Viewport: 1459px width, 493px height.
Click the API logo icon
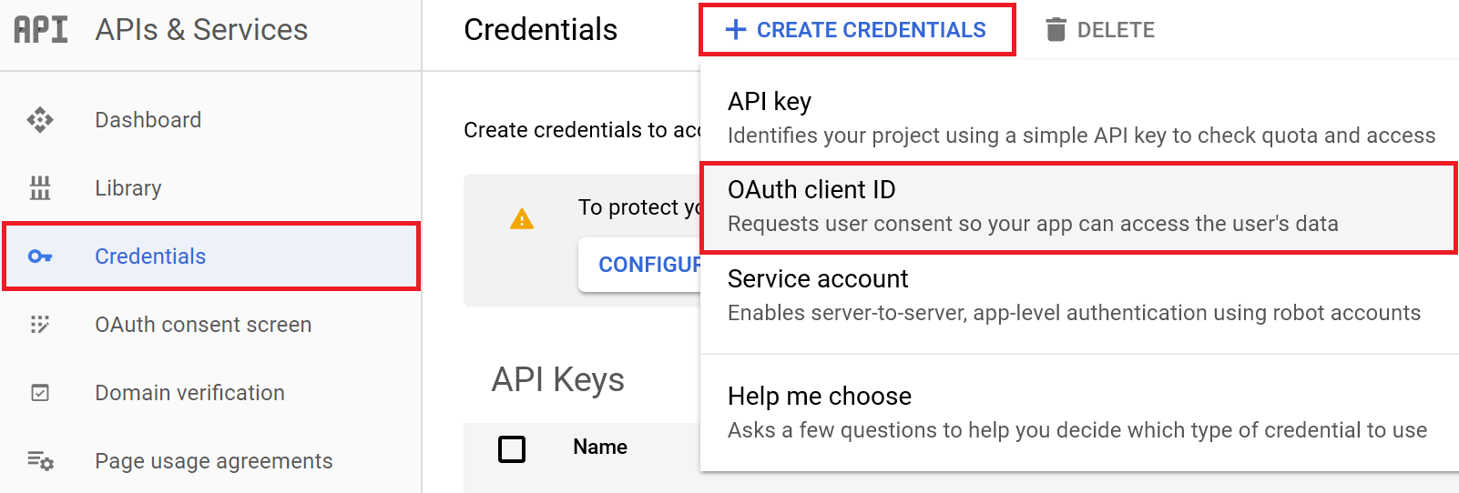tap(40, 29)
